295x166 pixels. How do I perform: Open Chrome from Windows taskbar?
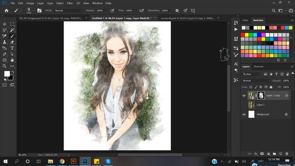pos(62,161)
